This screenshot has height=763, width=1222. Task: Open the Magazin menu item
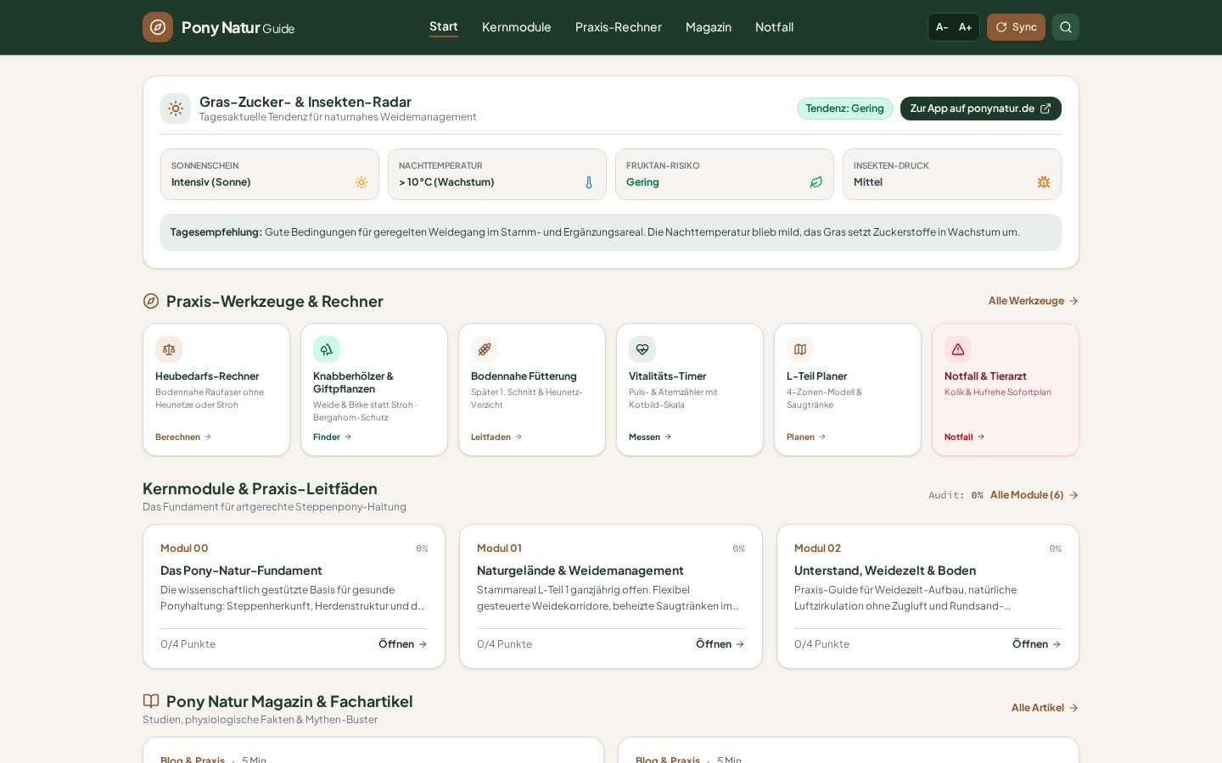click(x=709, y=27)
